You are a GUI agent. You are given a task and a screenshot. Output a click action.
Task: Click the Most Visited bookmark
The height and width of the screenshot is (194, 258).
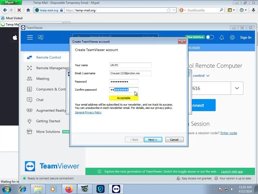pos(12,18)
